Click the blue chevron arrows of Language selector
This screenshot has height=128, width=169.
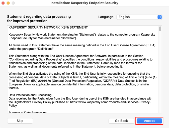[x=159, y=17]
